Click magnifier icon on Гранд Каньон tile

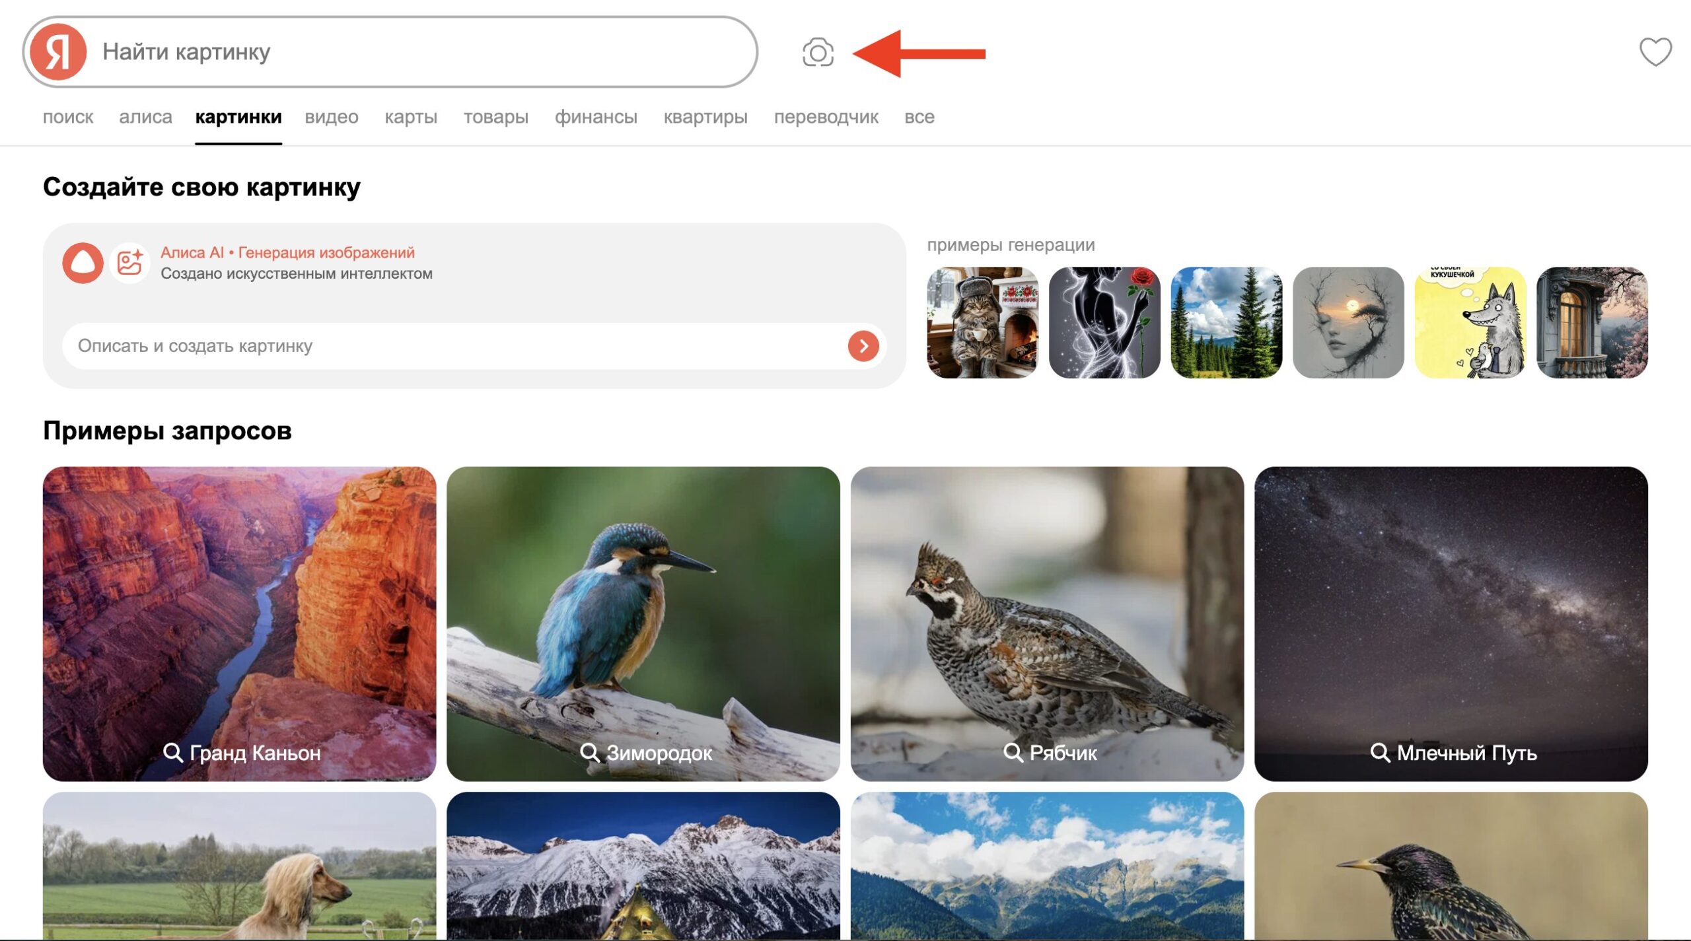click(x=172, y=752)
